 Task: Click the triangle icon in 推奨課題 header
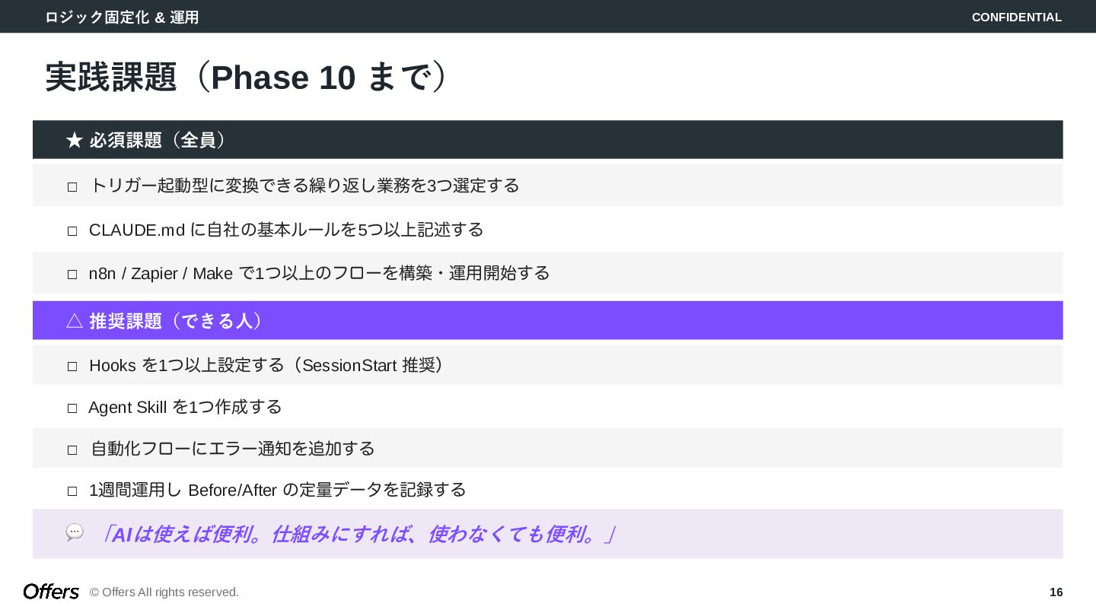74,321
